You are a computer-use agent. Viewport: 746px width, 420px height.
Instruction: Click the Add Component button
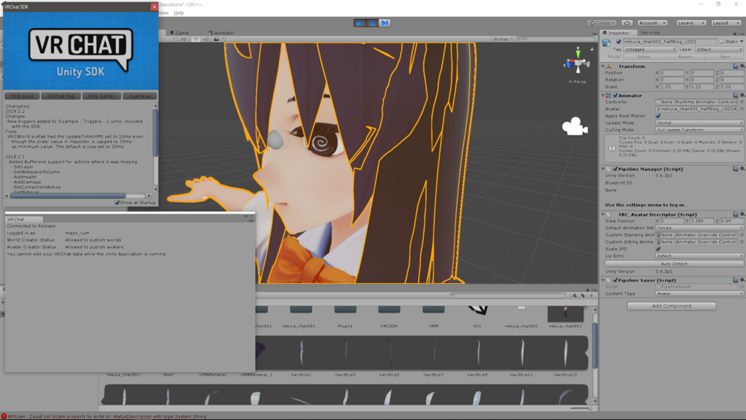click(672, 306)
